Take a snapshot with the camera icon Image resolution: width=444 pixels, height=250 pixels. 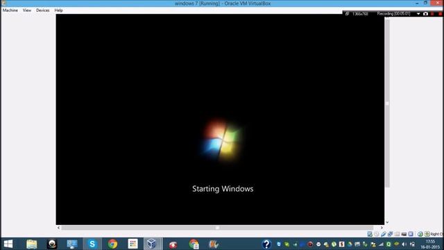[x=425, y=14]
